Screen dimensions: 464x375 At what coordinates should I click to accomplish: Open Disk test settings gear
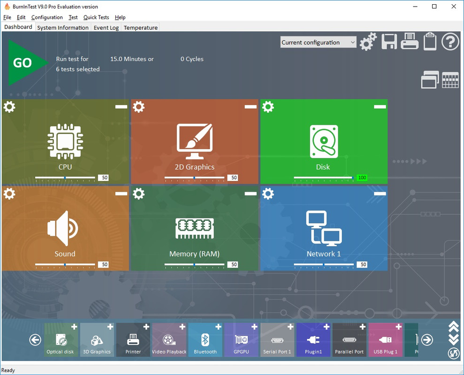pyautogui.click(x=268, y=106)
